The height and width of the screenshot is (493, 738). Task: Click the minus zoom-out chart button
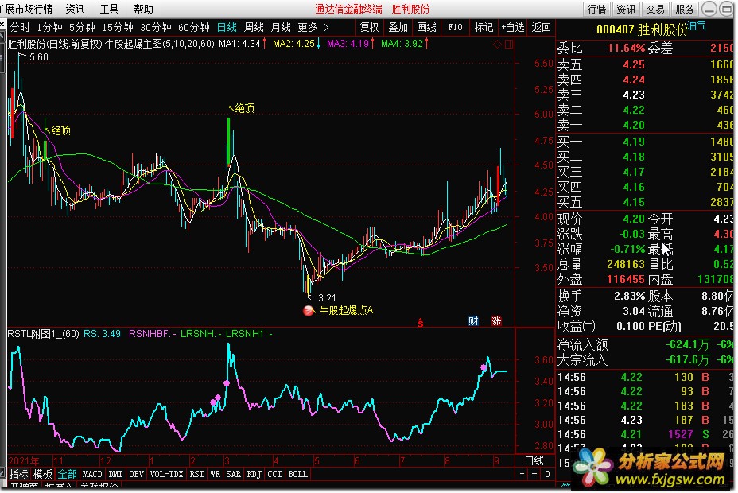534,474
